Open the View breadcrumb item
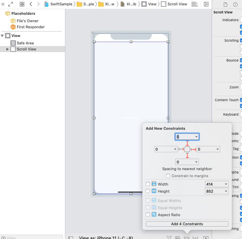Viewport: 242px width, 239px height. coord(149,4)
